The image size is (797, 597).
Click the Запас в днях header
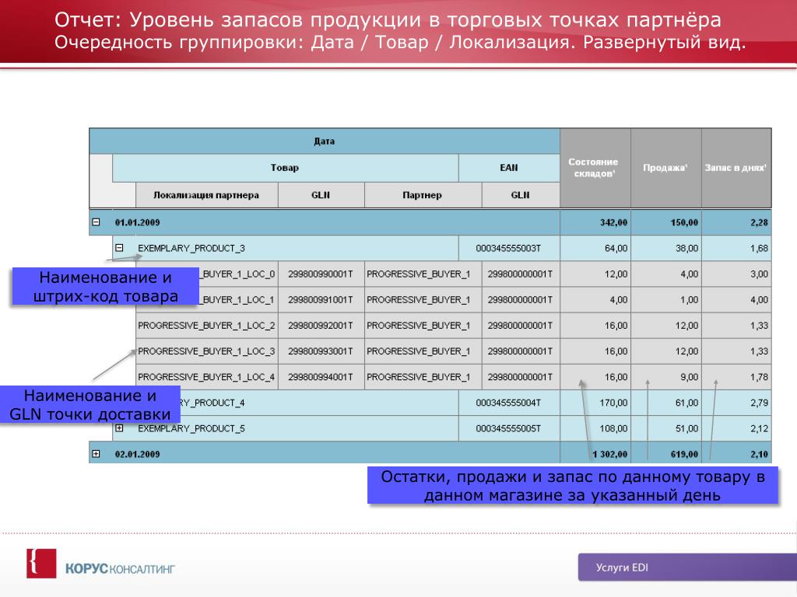[x=736, y=168]
